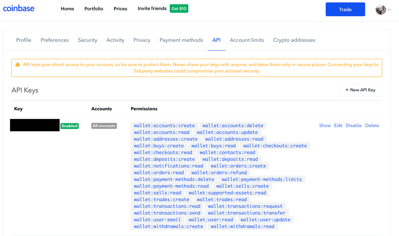Click the warning triangle in the API notice
399x236 pixels.
pyautogui.click(x=17, y=64)
